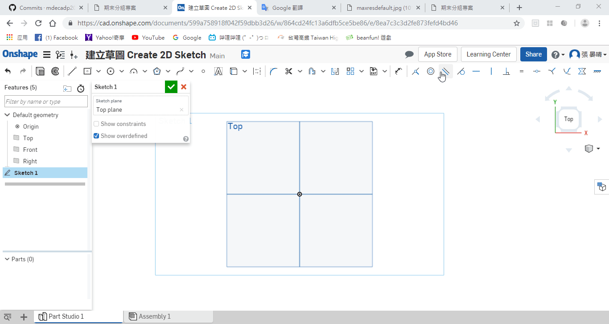Click the Filter by name or type field
Screen dimensions: 609x324
point(46,101)
